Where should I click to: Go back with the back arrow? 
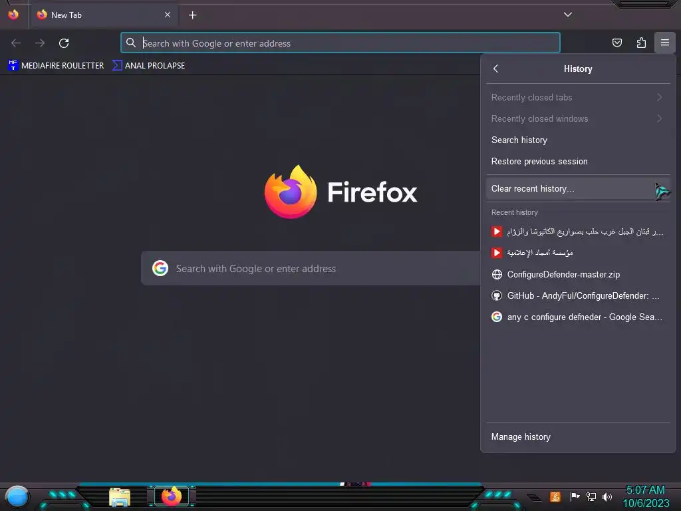coord(16,43)
